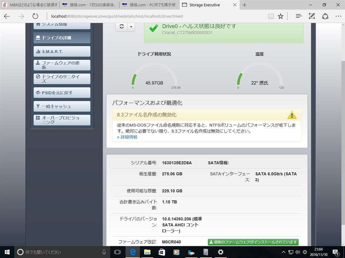Click the Make a Web Note icon
345x258 pixels.
tap(312, 16)
